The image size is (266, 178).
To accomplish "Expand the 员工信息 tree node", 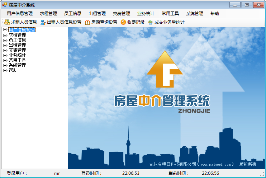I will (x=5, y=40).
